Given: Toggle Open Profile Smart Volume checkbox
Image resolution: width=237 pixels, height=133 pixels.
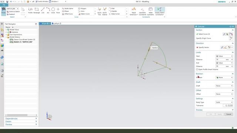Looking at the screenshot, I should click(197, 69).
